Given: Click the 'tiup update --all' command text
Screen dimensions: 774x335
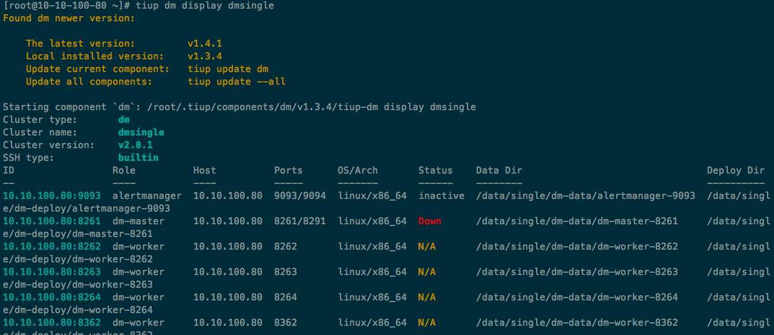Looking at the screenshot, I should coord(236,81).
